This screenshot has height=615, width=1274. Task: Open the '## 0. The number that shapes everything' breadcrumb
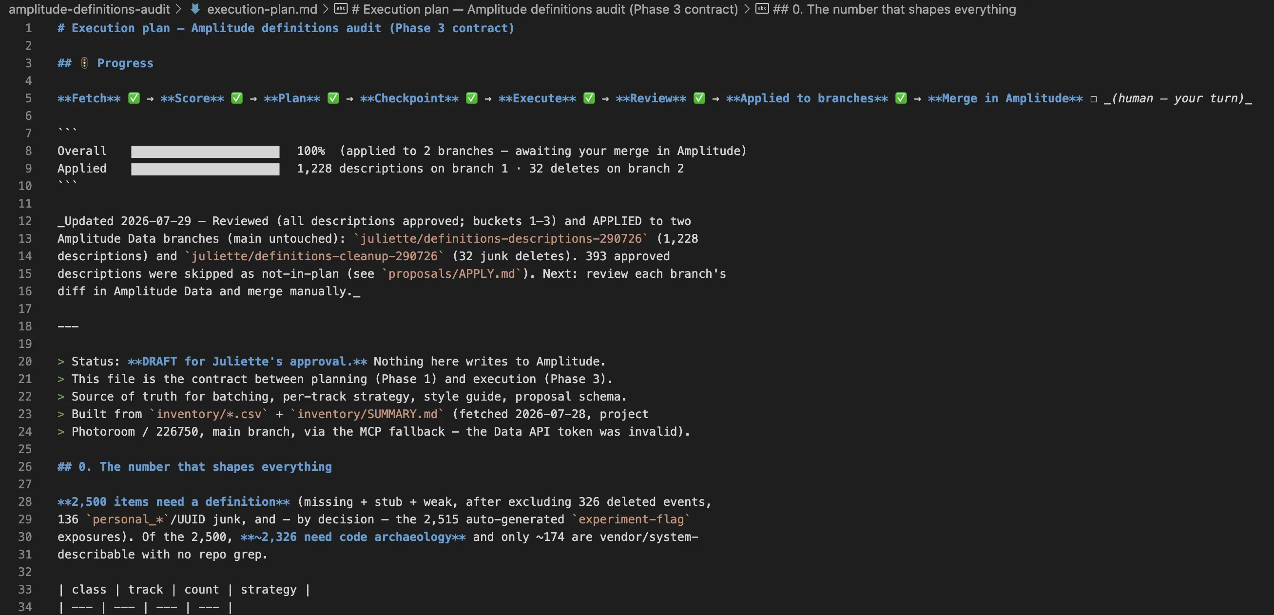(x=894, y=9)
